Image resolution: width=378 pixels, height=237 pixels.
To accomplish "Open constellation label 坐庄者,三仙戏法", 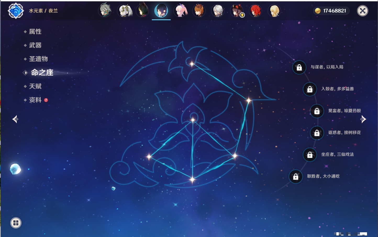I will pos(337,154).
